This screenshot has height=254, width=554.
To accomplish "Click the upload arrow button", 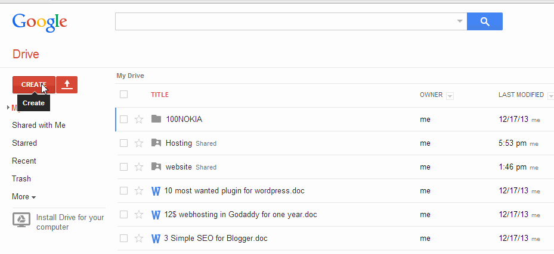I will 67,85.
